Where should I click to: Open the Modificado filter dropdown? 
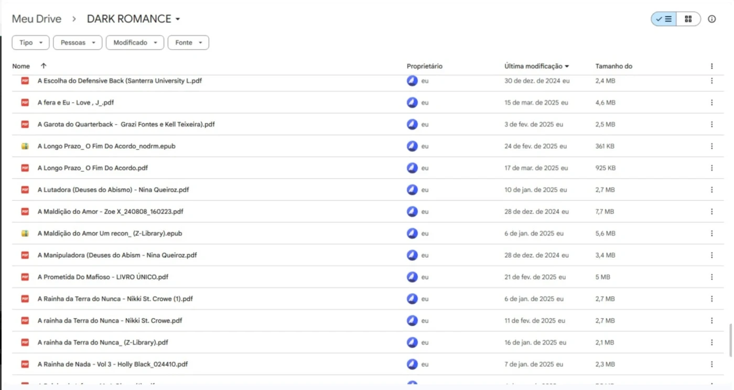coord(135,42)
